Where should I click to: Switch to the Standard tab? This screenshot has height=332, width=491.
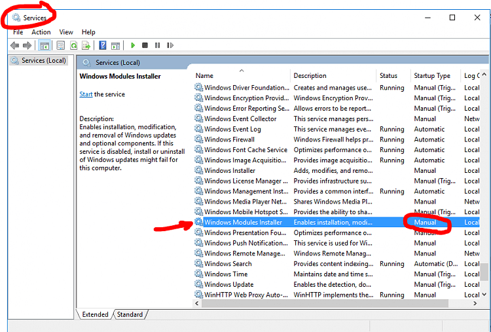[130, 314]
